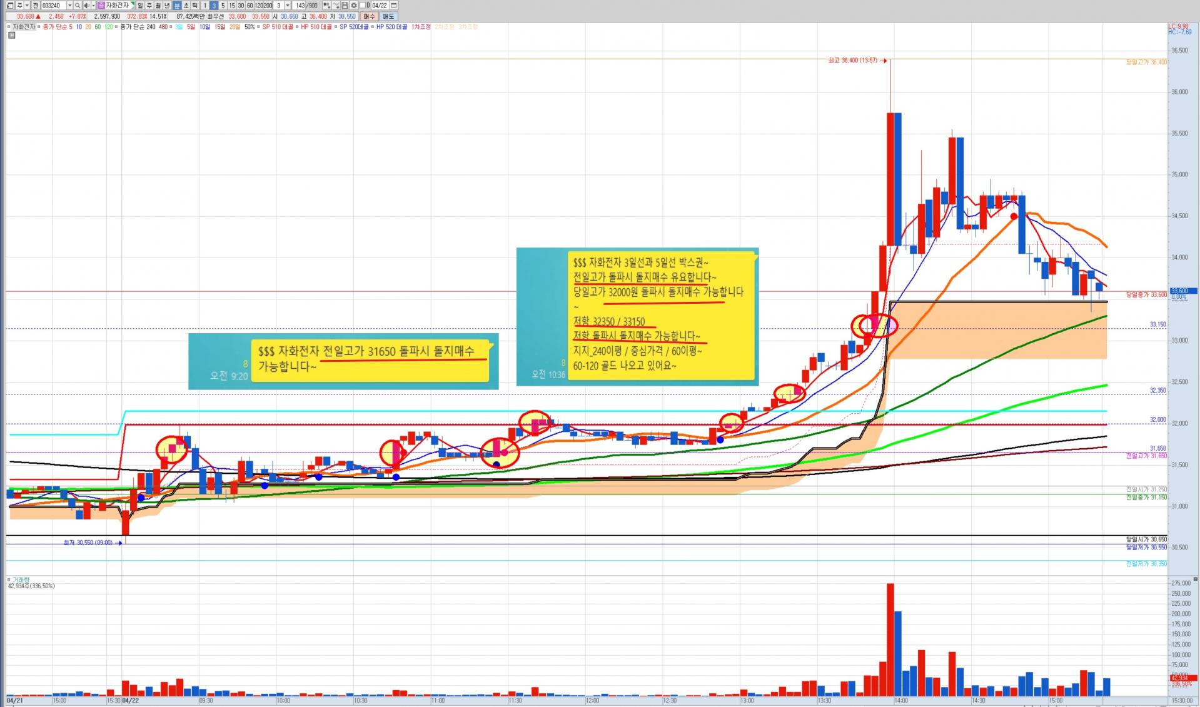The width and height of the screenshot is (1200, 707).
Task: Click the 전일종가 31,150 price line label
Action: click(x=1146, y=498)
